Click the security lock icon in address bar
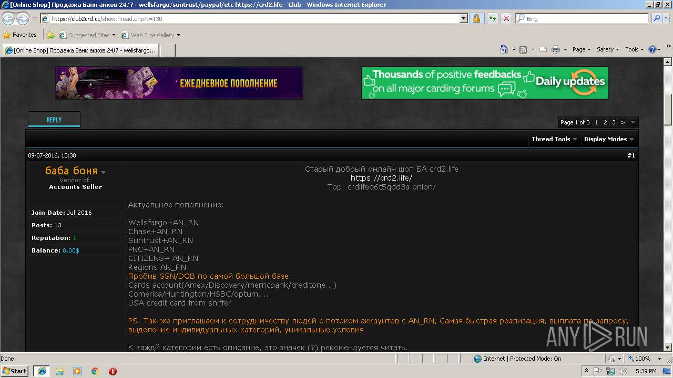 476,18
